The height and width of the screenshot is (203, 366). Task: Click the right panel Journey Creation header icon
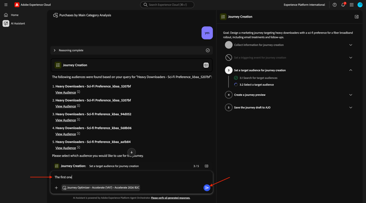tap(223, 17)
